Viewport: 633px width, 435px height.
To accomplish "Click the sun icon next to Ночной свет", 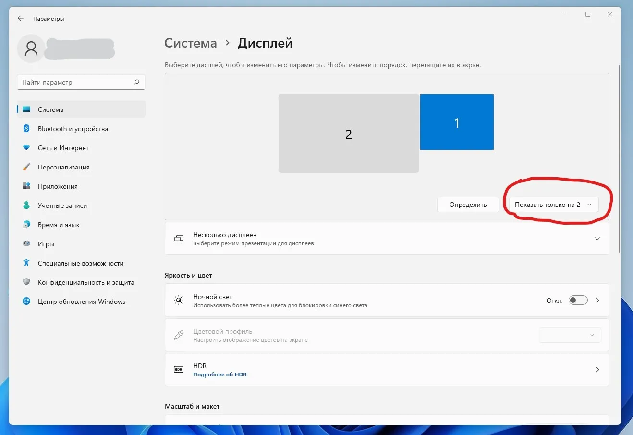I will [179, 301].
